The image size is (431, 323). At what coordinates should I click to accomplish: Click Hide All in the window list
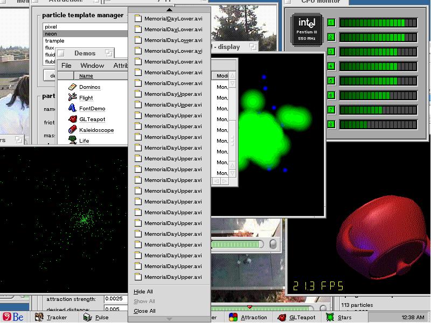point(143,292)
